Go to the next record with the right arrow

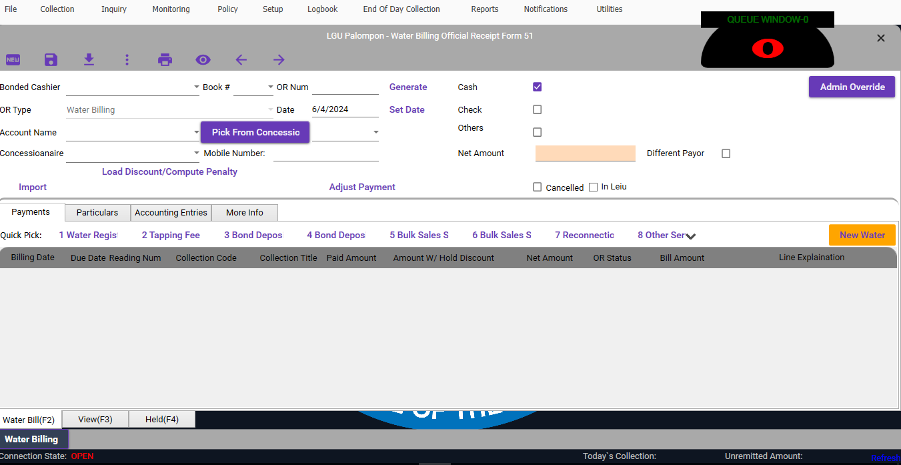coord(279,60)
